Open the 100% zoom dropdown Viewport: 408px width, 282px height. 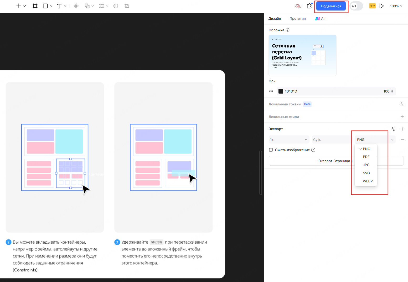pyautogui.click(x=396, y=6)
